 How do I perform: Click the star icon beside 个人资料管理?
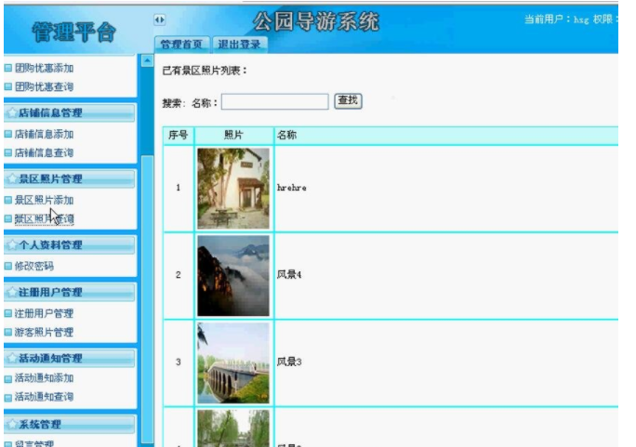12,244
